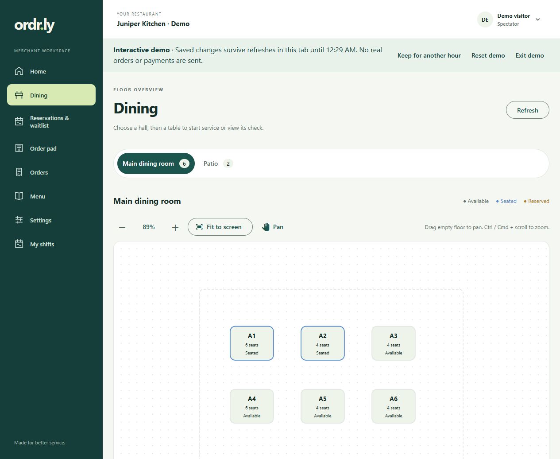Click Reset demo link

[488, 55]
